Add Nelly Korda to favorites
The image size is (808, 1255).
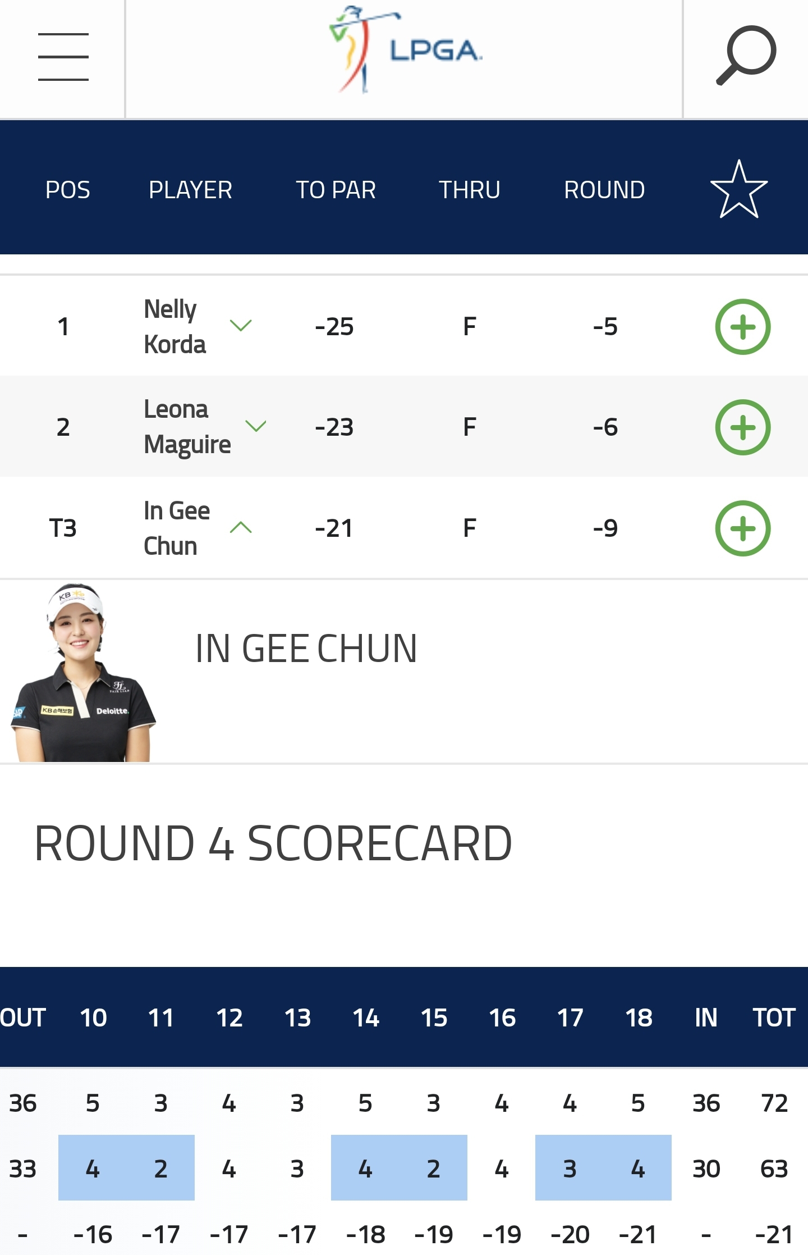pyautogui.click(x=742, y=327)
